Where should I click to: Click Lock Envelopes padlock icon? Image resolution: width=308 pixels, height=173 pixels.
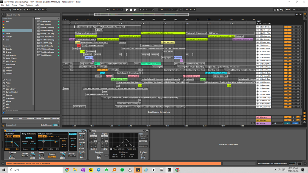tap(269, 24)
